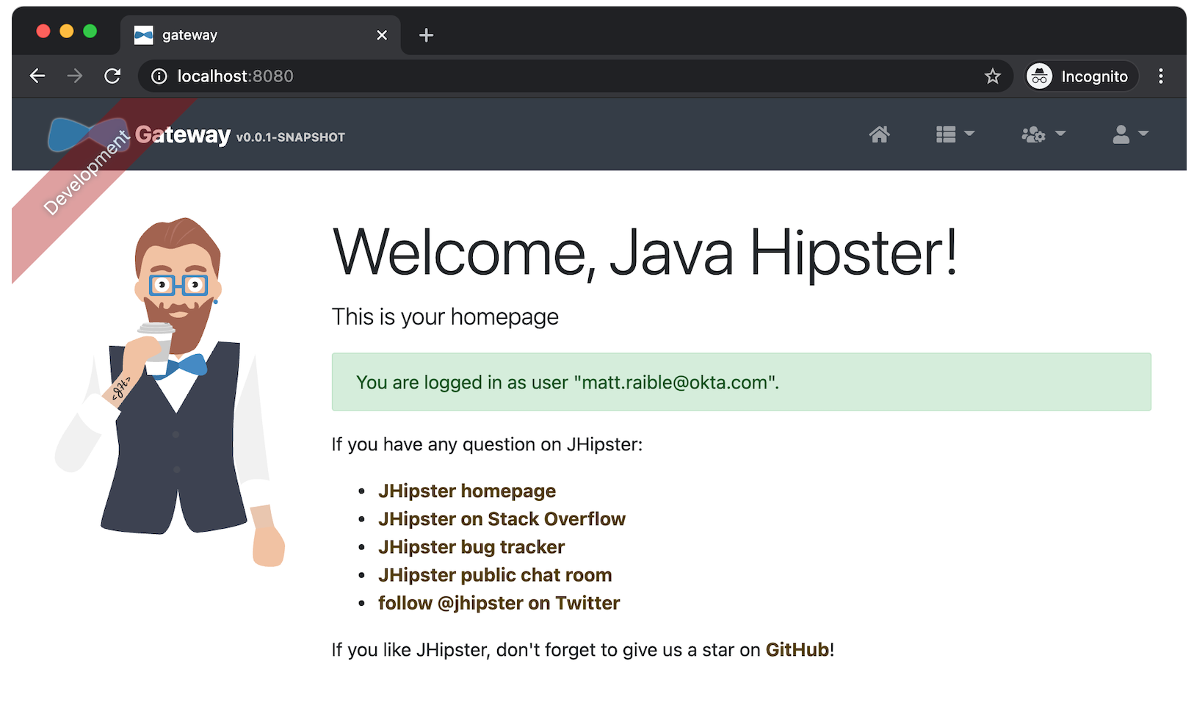Click the JHipster bow tie logo
Image resolution: width=1194 pixels, height=708 pixels.
tap(88, 135)
